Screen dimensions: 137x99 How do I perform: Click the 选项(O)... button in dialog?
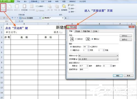(x=126, y=40)
